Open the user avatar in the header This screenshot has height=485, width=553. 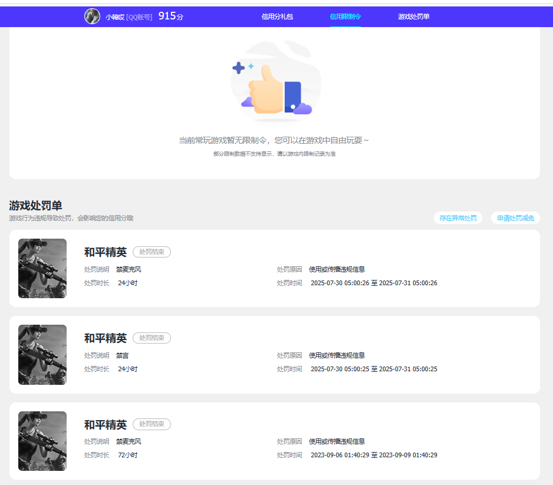92,17
